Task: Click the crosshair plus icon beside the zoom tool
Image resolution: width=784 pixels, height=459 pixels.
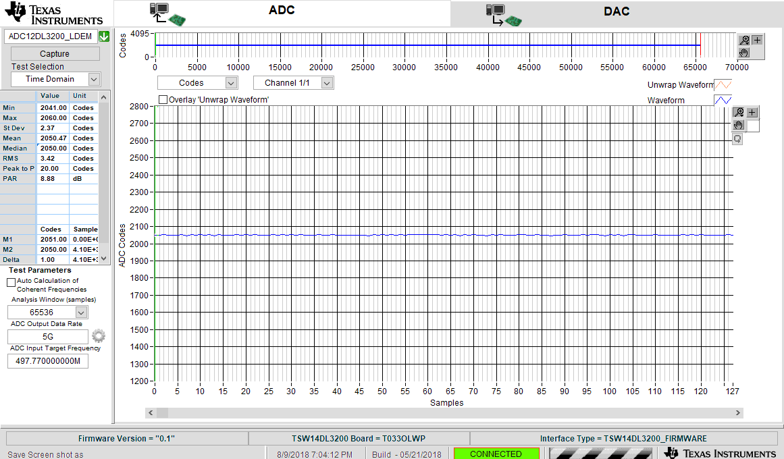Action: 752,112
